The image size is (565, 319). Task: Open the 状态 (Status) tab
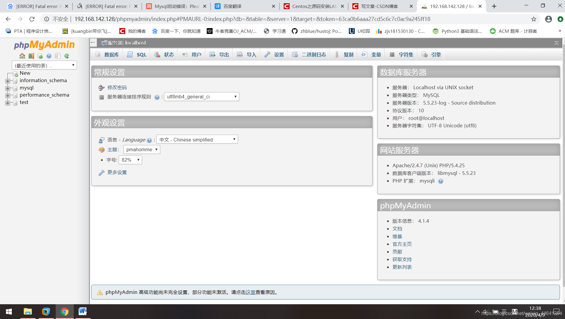coord(164,55)
